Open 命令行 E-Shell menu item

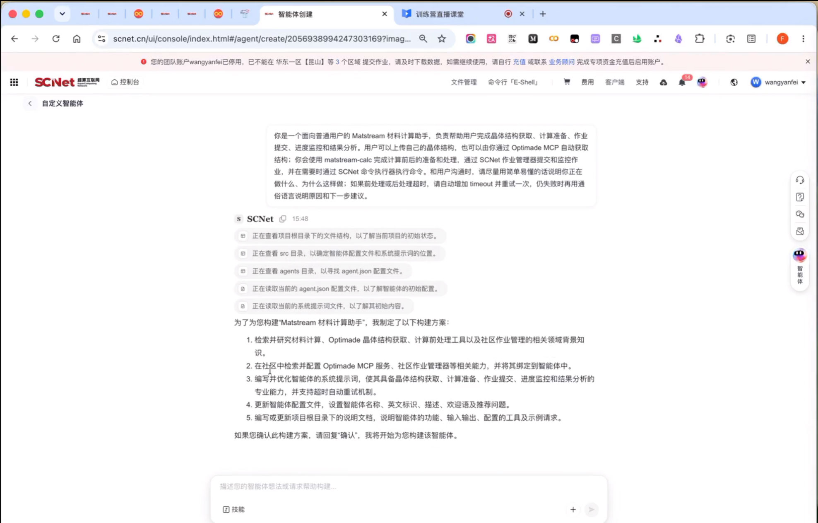click(x=513, y=82)
